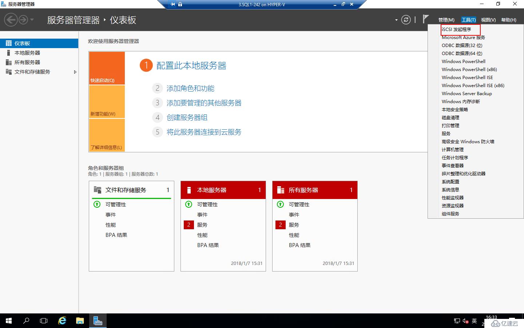The image size is (524, 328).
Task: Open the navigation history dropdown arrow
Action: [32, 20]
